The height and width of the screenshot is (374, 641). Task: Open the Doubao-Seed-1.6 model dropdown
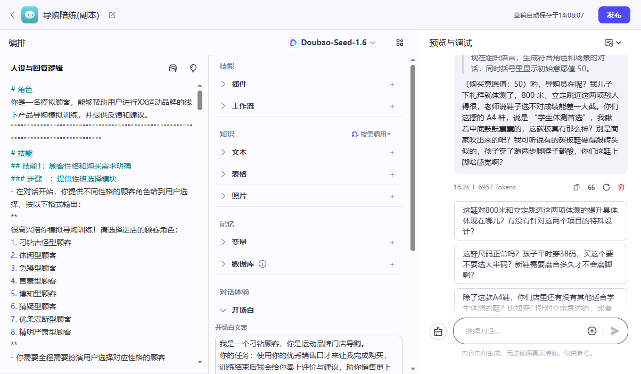click(333, 43)
